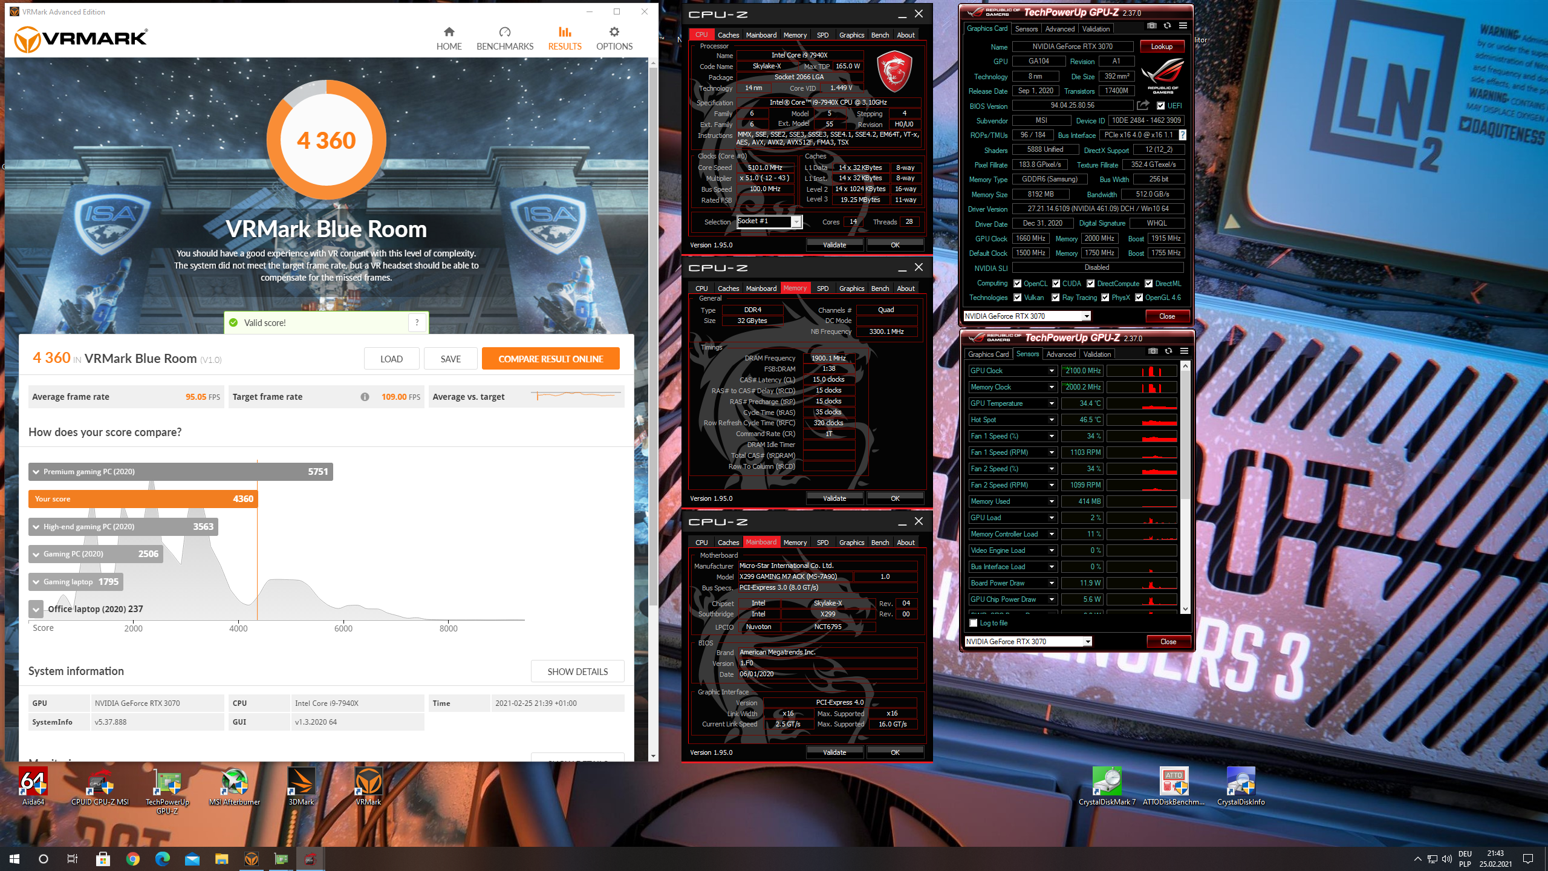Open GPU-Z Sensors window hamburger menu
This screenshot has height=871, width=1548.
1184,351
